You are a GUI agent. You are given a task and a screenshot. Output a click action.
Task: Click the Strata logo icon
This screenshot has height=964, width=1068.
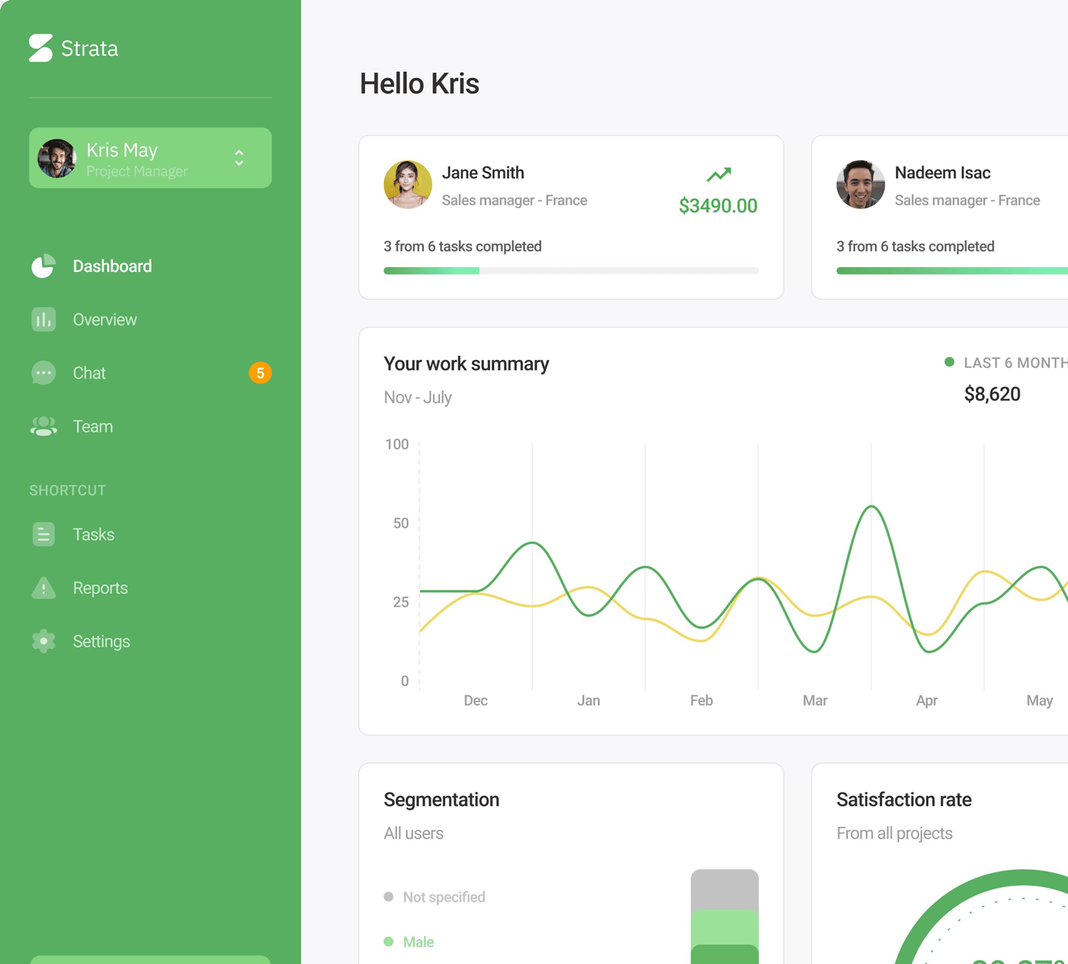click(x=41, y=48)
